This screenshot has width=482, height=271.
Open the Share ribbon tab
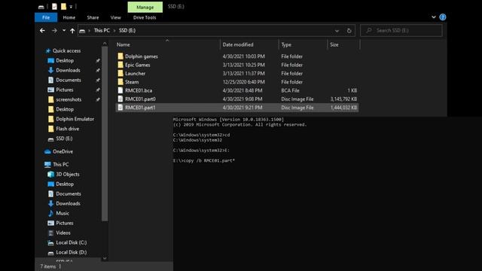(x=93, y=17)
